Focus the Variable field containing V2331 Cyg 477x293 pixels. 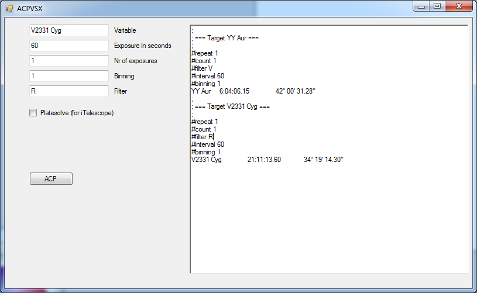click(x=69, y=30)
